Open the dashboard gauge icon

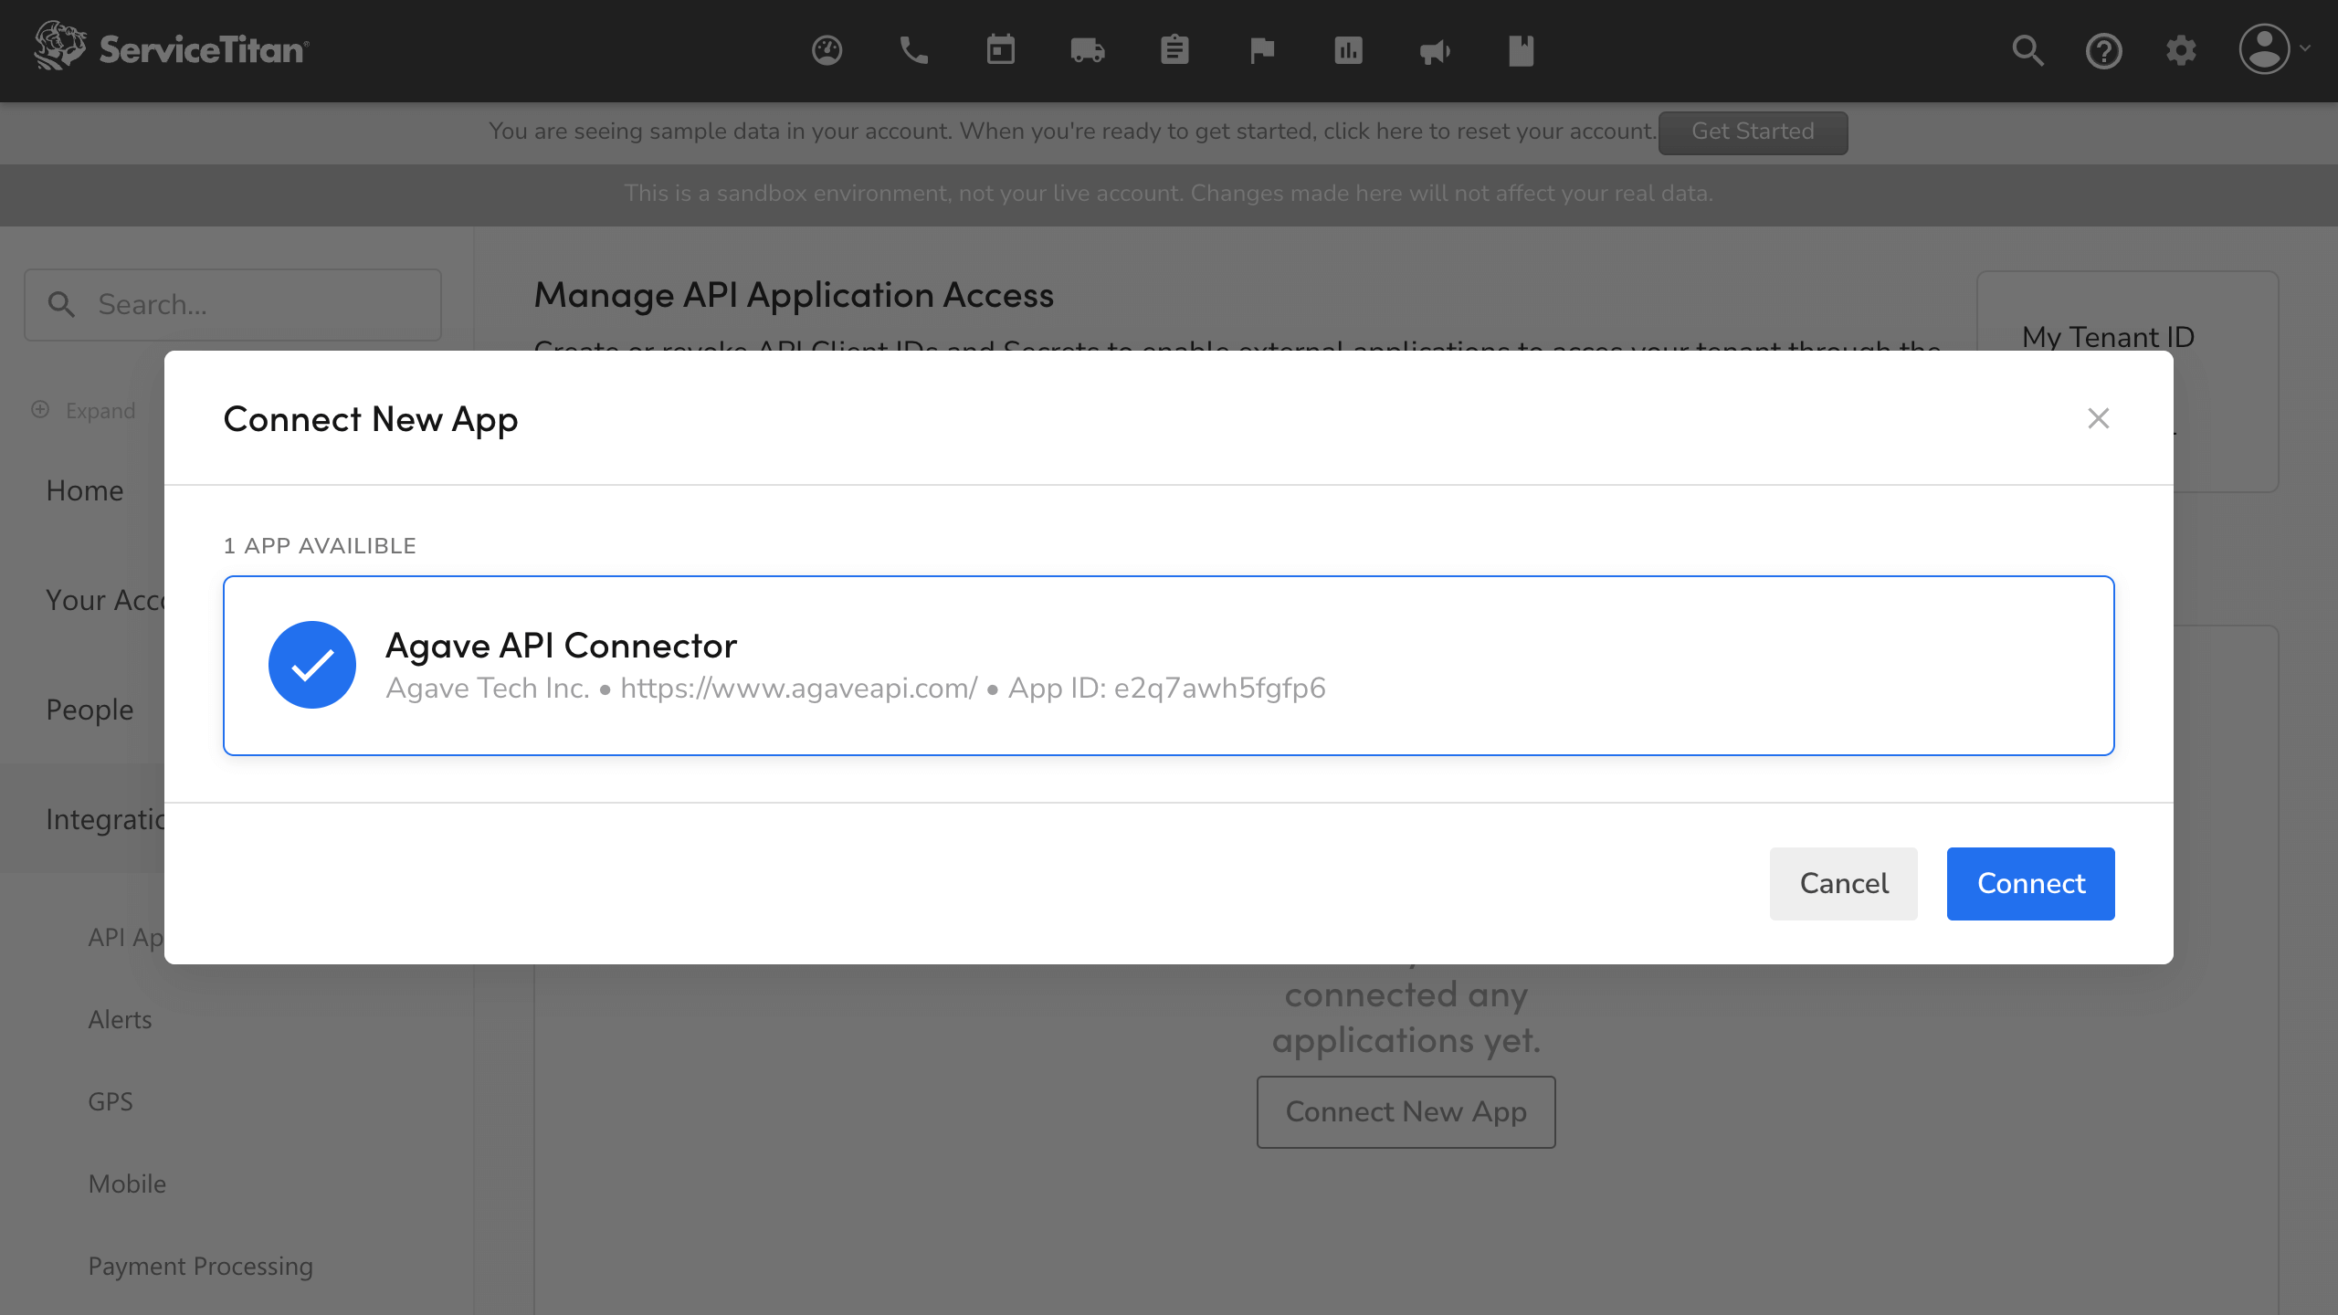827,50
